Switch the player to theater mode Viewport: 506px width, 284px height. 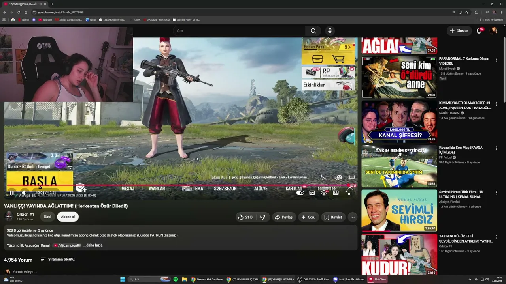(336, 193)
